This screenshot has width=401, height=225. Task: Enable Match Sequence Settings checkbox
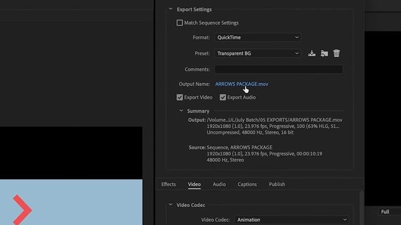point(180,22)
